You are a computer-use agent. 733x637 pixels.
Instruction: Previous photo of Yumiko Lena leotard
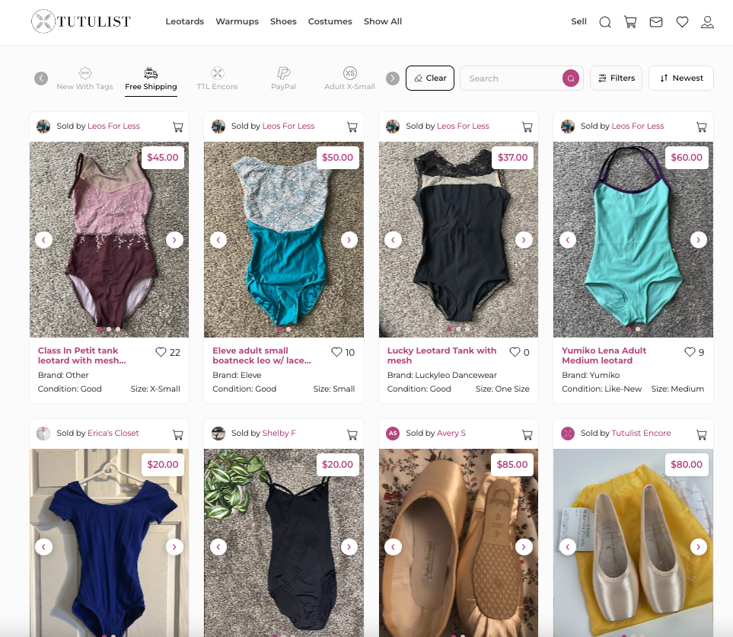(568, 240)
